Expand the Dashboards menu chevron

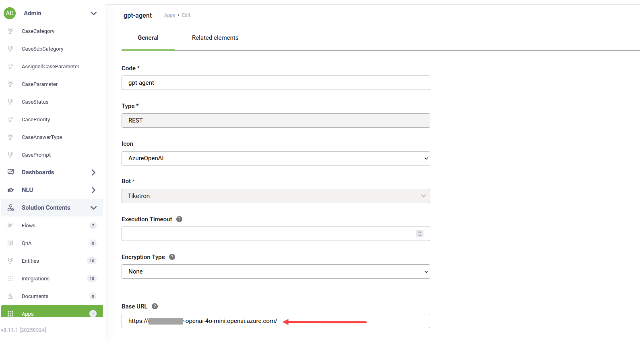pos(93,172)
